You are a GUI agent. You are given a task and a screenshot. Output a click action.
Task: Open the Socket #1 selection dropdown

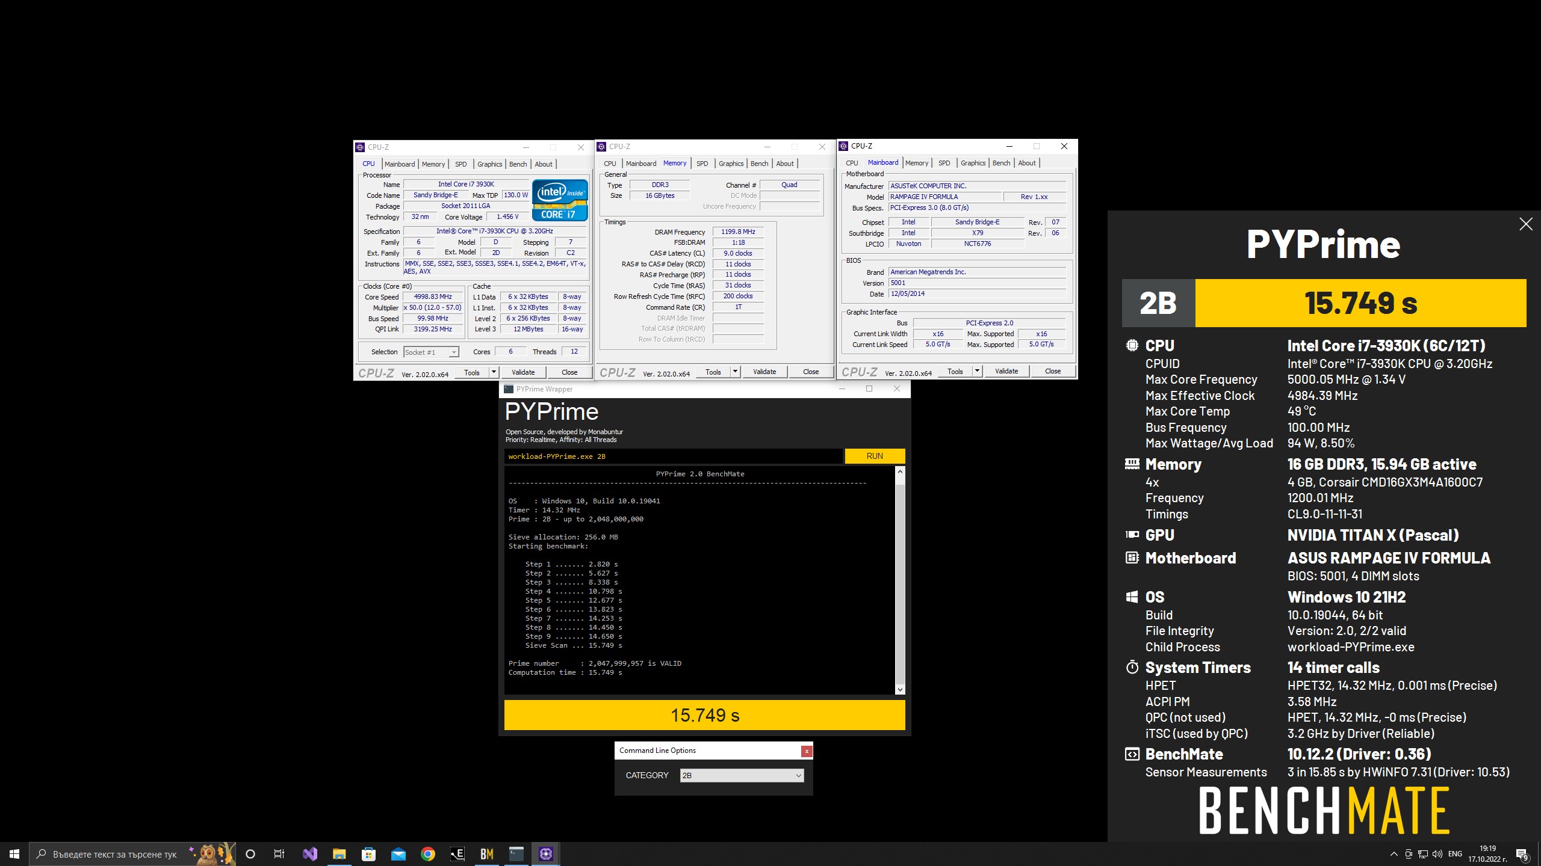431,352
